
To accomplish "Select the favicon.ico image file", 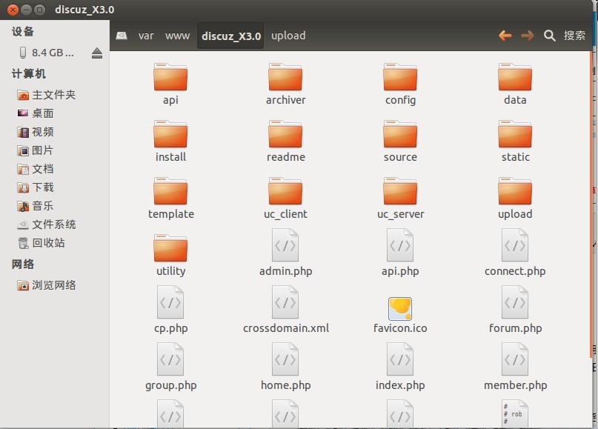I will [400, 308].
